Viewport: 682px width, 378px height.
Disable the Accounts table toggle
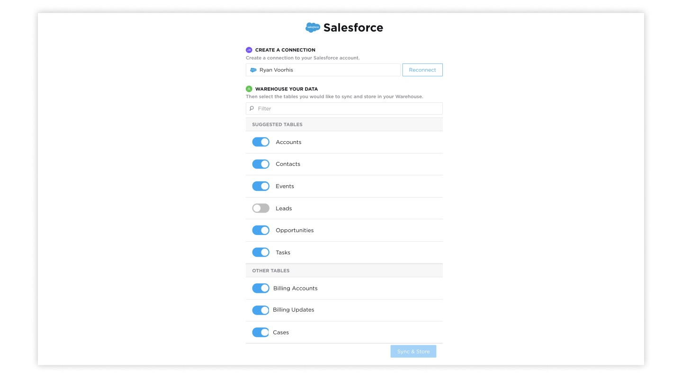click(x=260, y=142)
